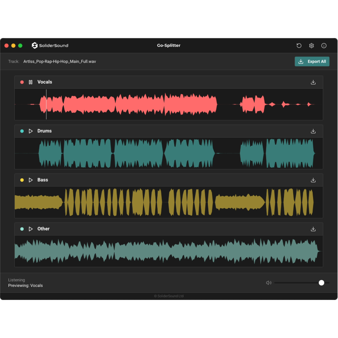Download the Drums stem
338x338 pixels.
[x=313, y=131]
